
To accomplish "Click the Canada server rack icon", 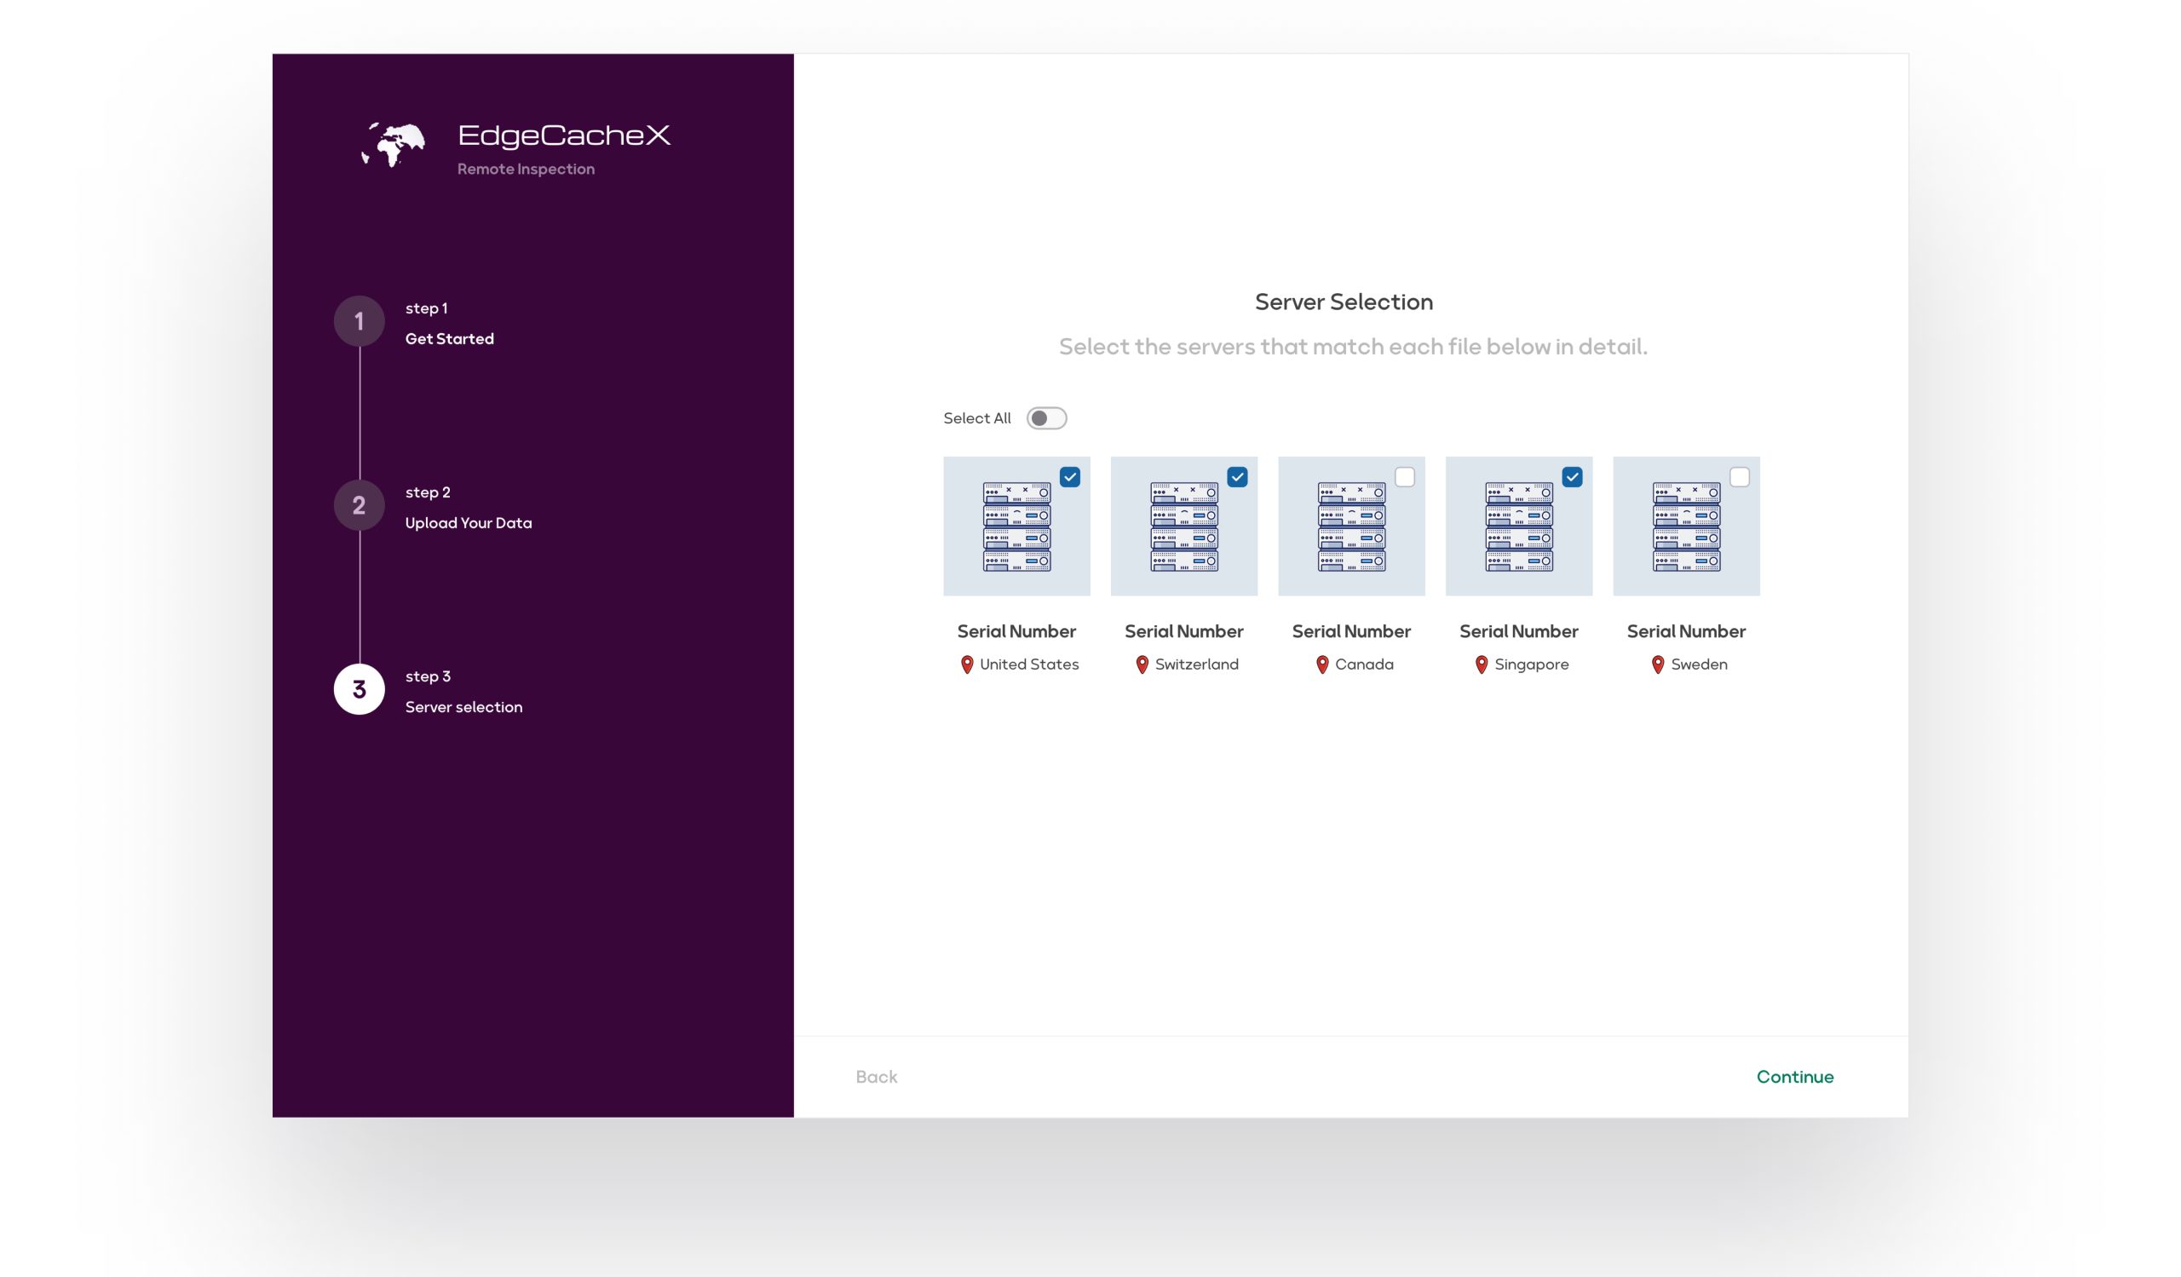I will [1351, 526].
